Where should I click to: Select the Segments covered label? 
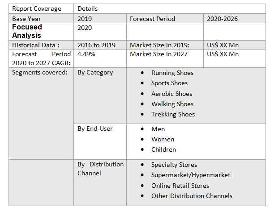(x=40, y=72)
